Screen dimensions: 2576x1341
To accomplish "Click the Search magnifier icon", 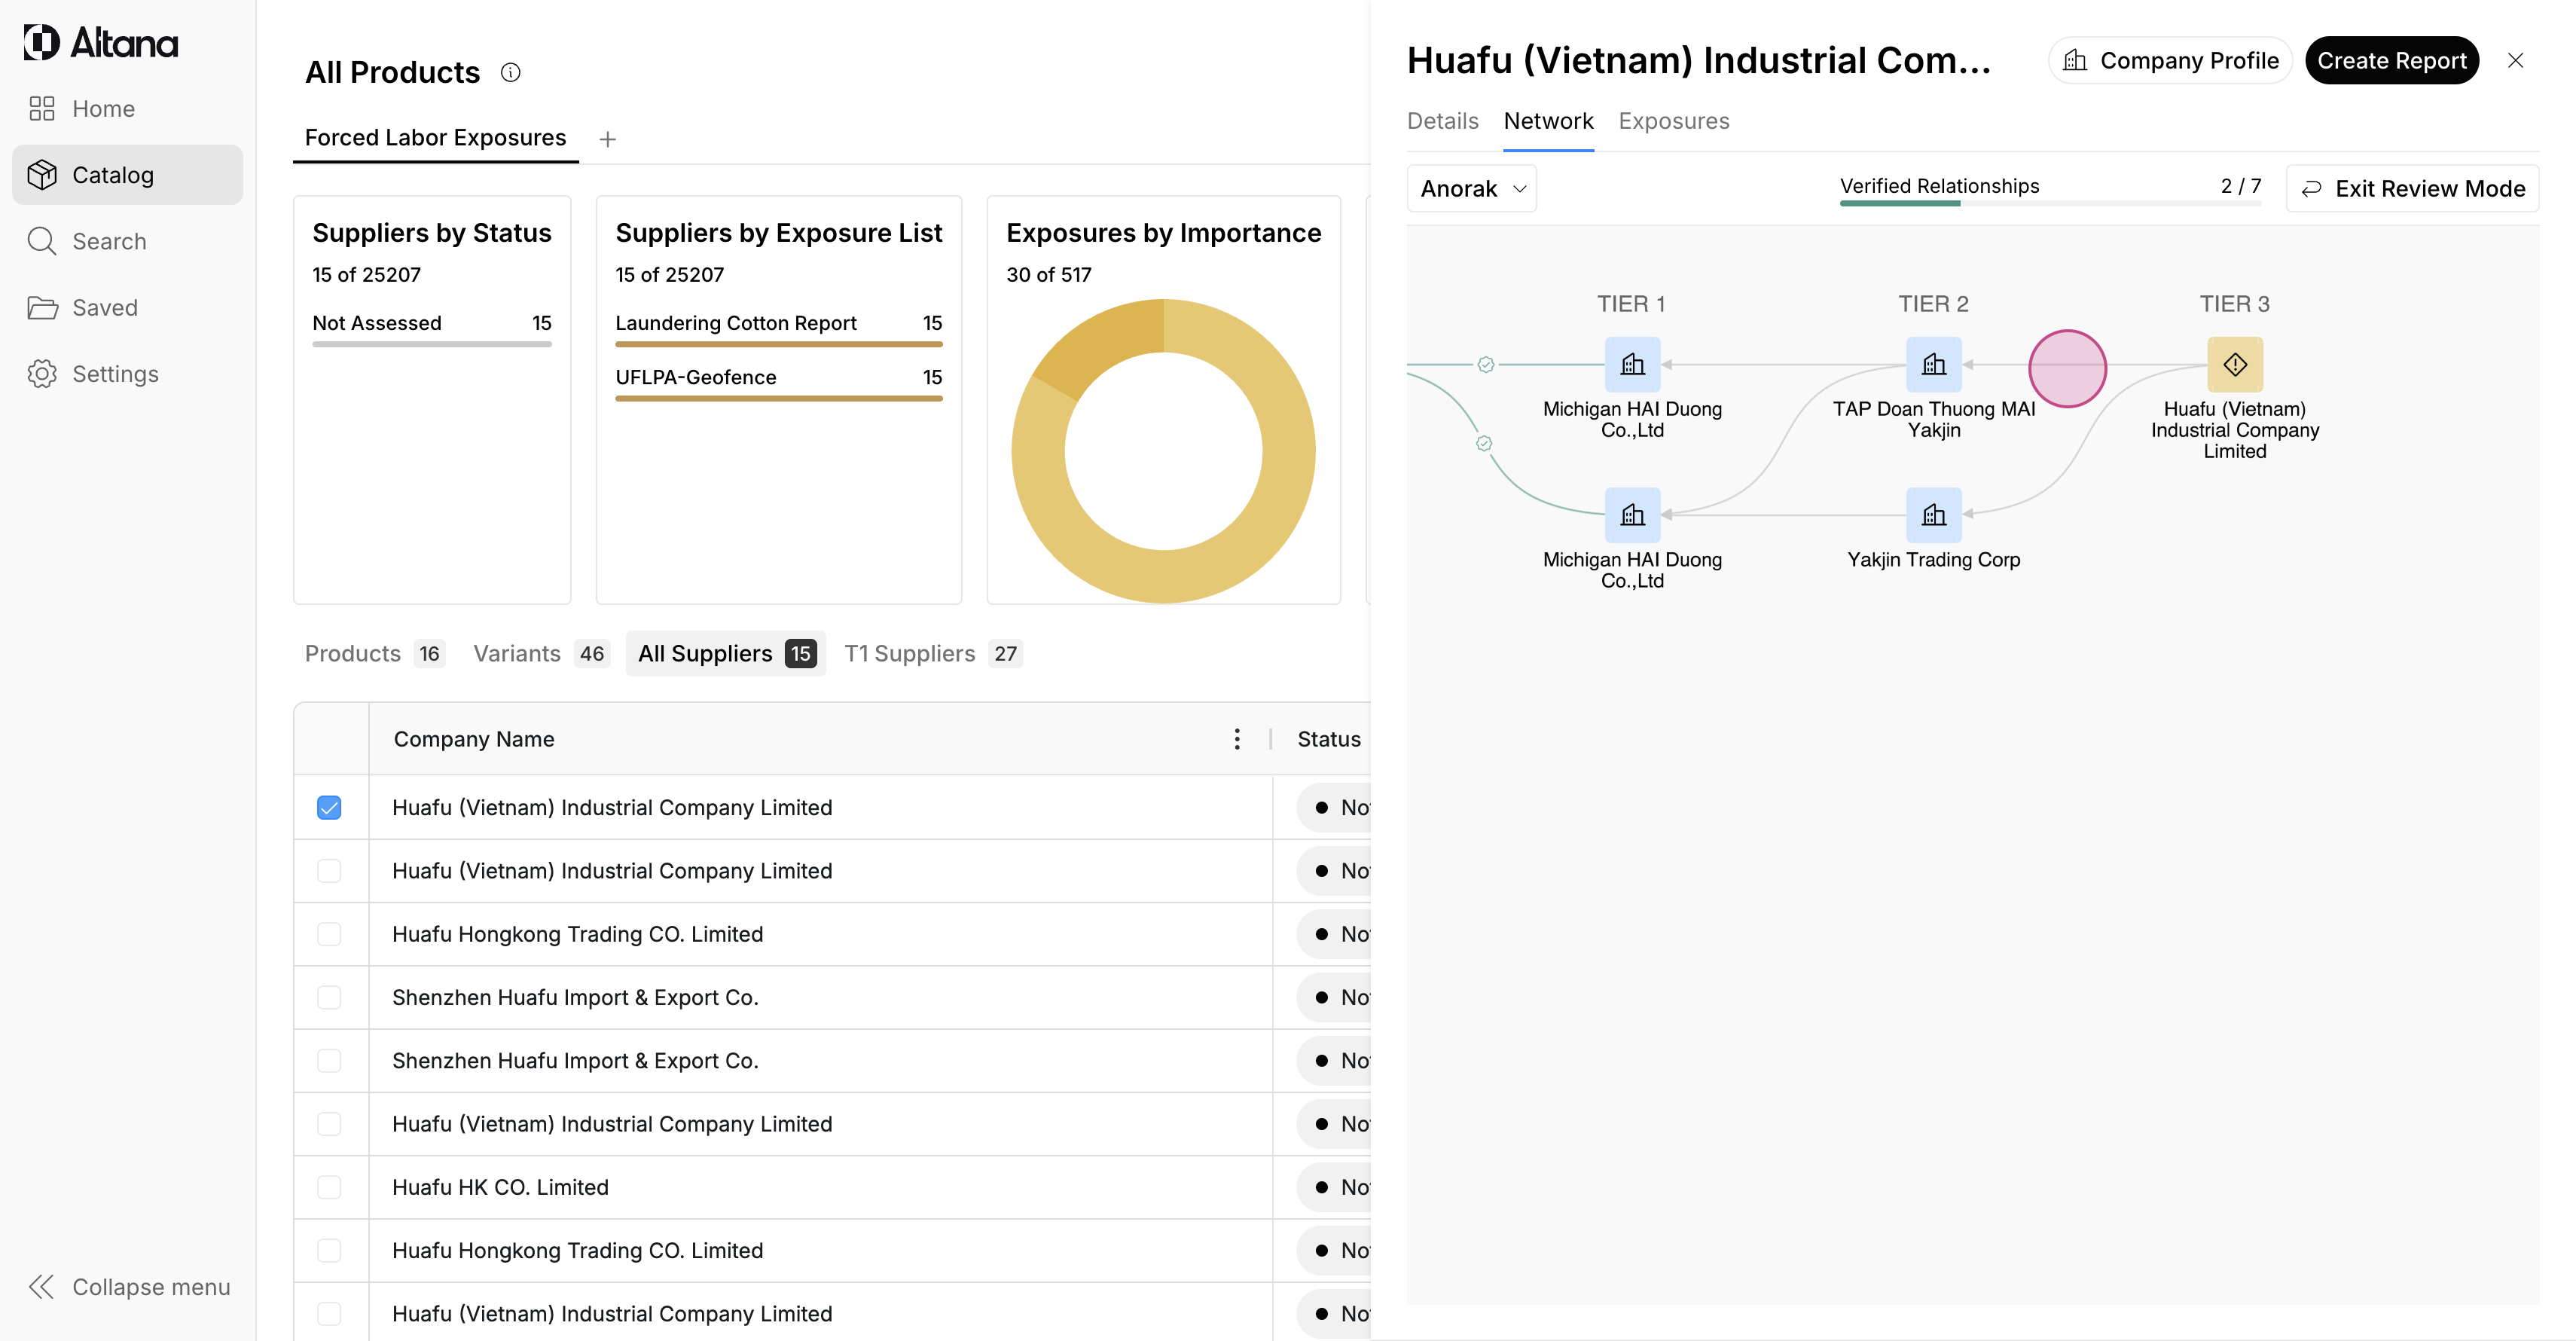I will point(42,241).
